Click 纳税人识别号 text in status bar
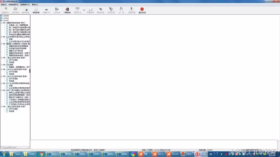 [156, 150]
